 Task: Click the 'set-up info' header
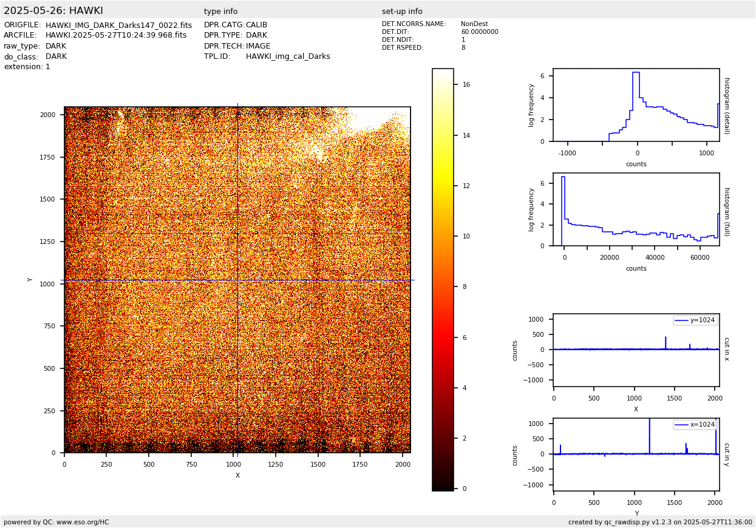point(402,12)
